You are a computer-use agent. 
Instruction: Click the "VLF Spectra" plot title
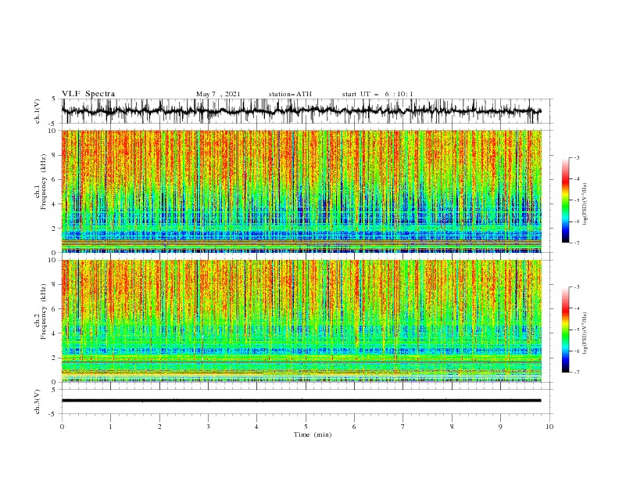click(88, 94)
